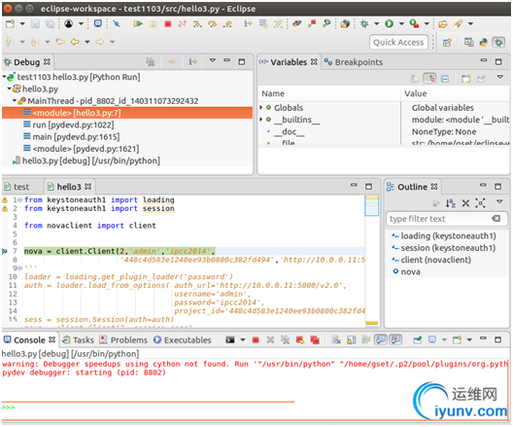Viewport: 513px width, 427px height.
Task: Open the Problems tab
Action: click(123, 340)
